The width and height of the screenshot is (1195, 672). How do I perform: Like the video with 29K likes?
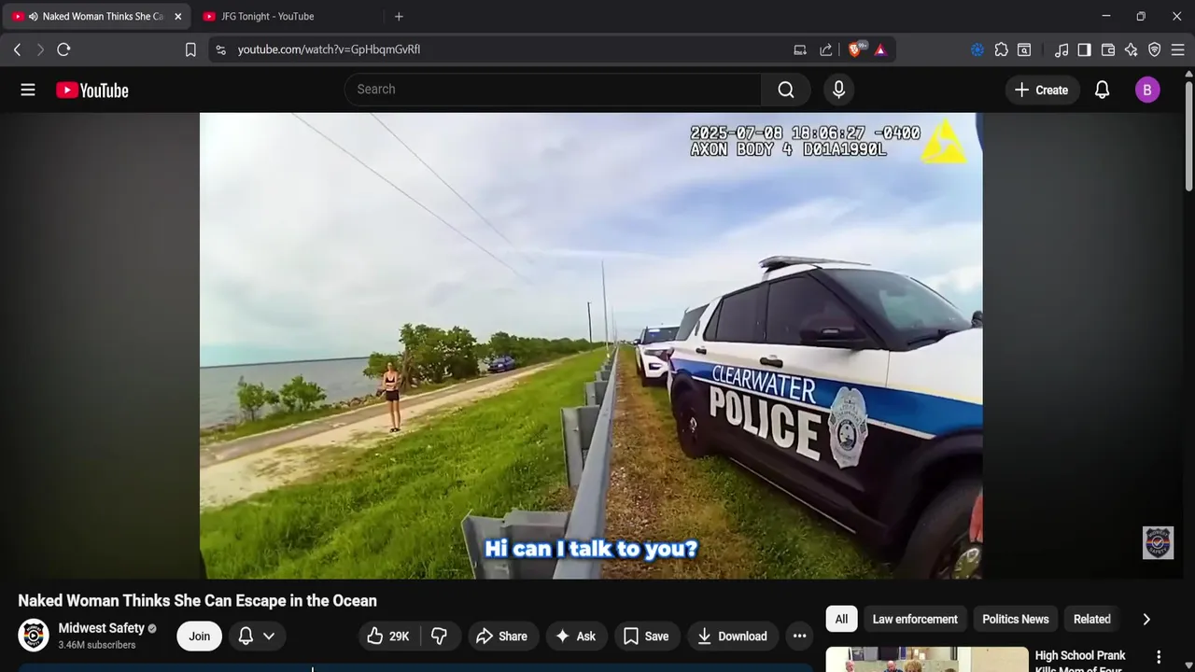[389, 637]
